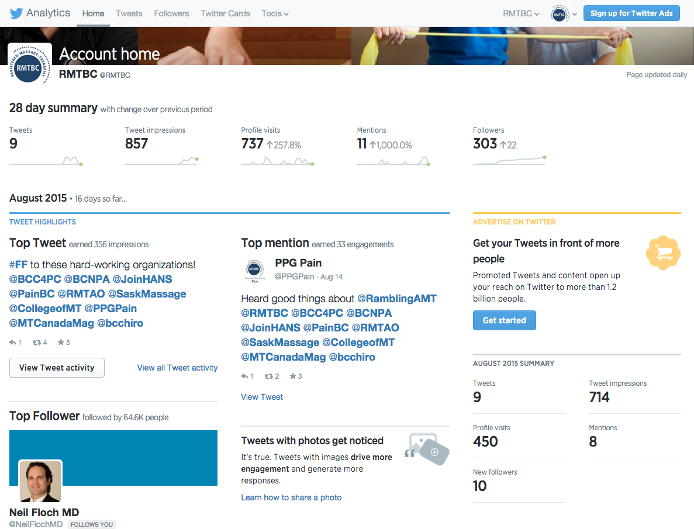
Task: Click reply icon under Top mention
Action: (x=245, y=376)
